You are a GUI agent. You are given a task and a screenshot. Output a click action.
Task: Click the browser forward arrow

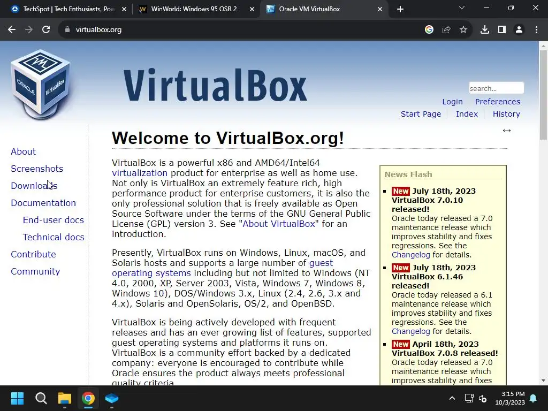(29, 30)
